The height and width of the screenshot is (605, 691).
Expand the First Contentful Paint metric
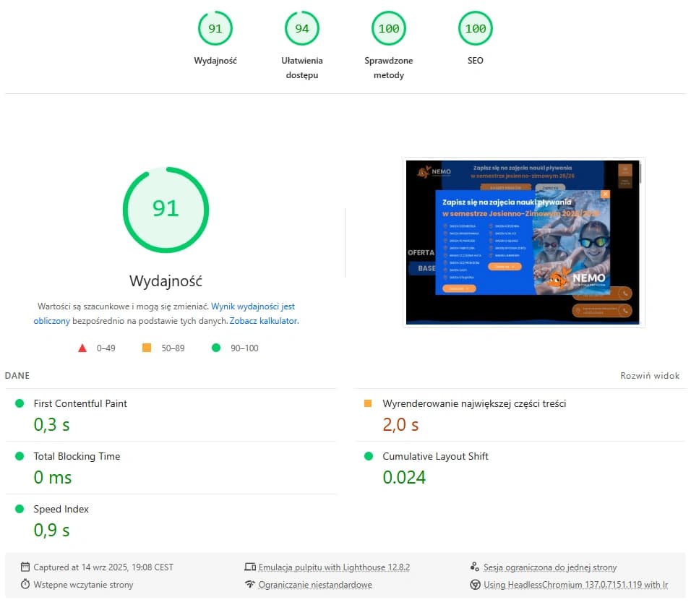coord(80,403)
